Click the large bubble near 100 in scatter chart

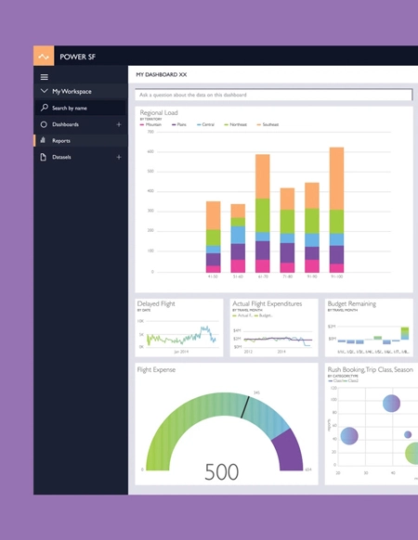click(x=391, y=404)
